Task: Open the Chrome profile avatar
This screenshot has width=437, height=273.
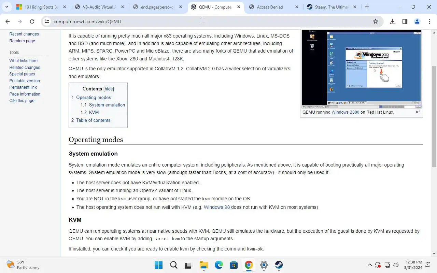Action: coord(417,21)
